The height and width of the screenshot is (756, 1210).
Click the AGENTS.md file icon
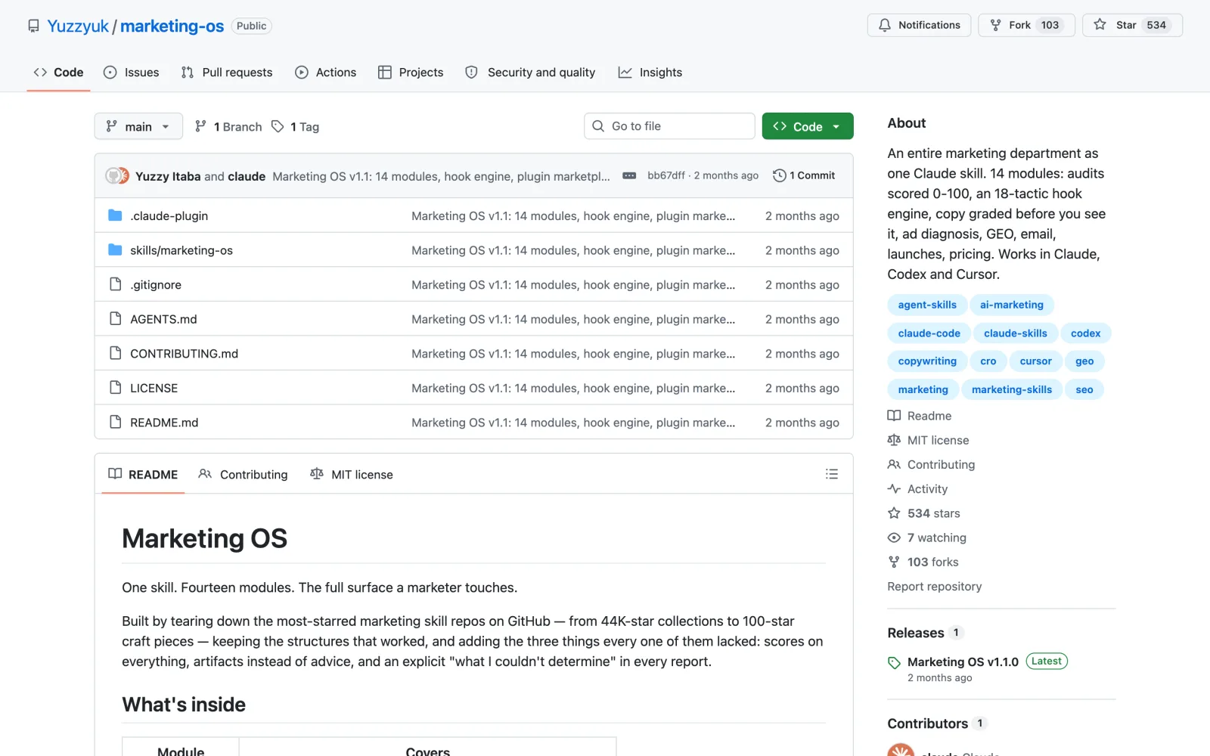pyautogui.click(x=115, y=318)
